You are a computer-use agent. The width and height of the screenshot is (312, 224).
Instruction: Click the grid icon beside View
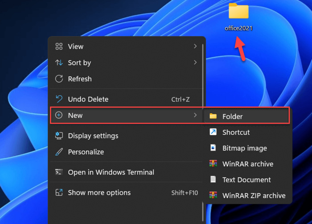[x=59, y=46]
